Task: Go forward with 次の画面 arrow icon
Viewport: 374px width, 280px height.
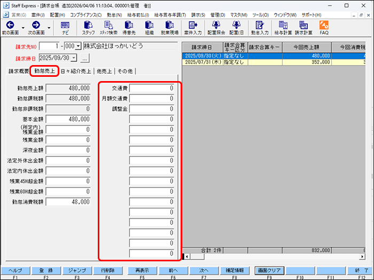Action: coord(36,25)
